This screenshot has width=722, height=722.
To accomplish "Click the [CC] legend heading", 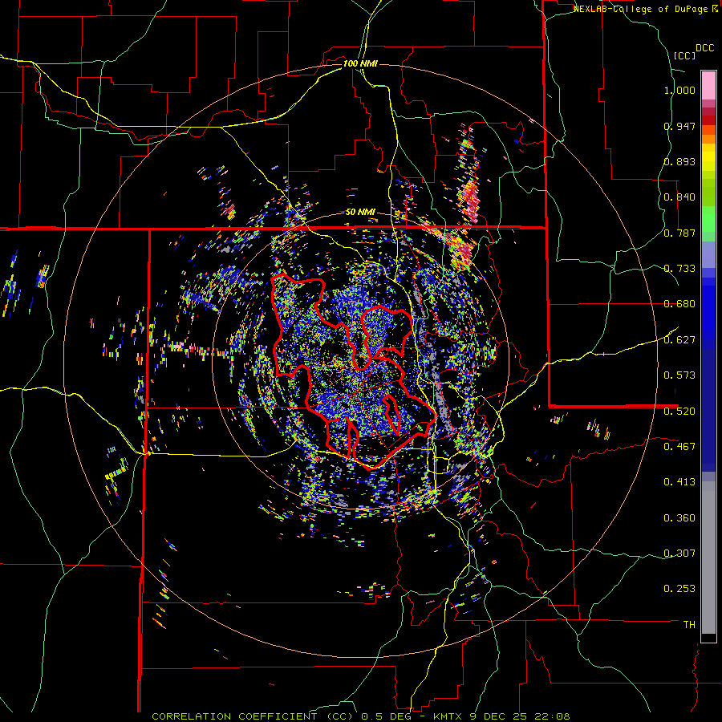I will (x=684, y=55).
